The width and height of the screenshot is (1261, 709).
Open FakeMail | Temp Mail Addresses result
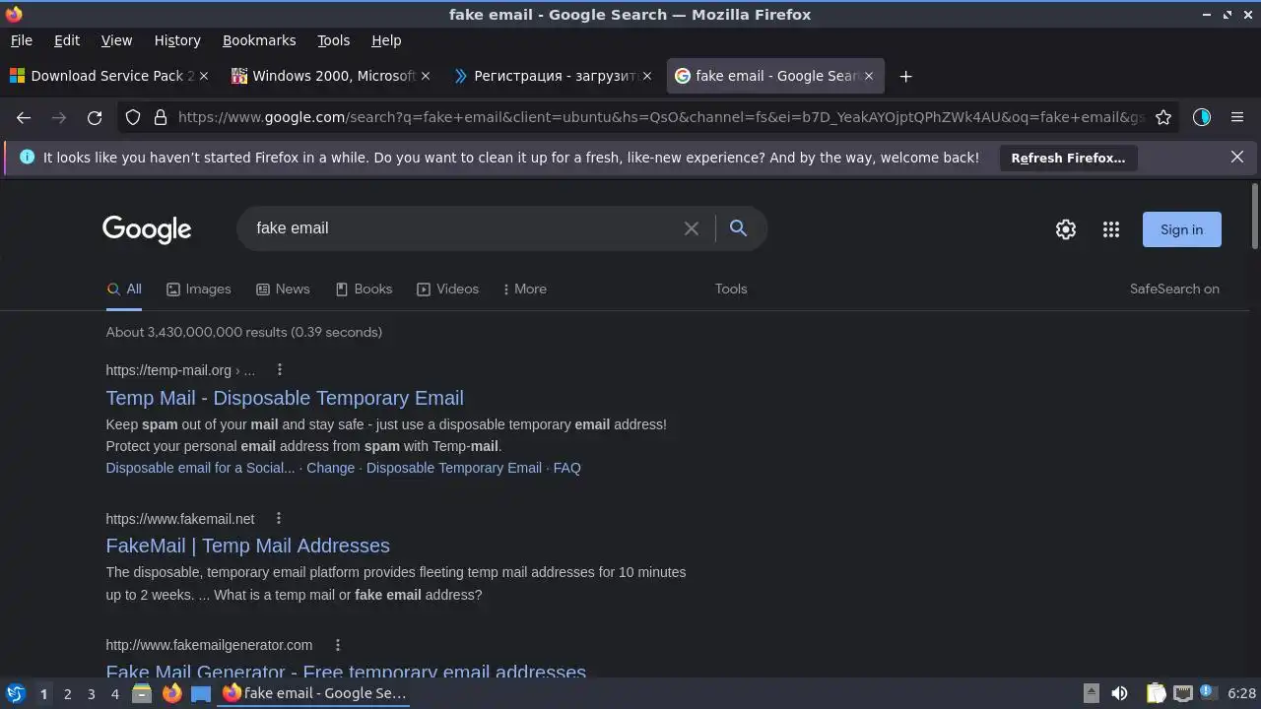[247, 546]
